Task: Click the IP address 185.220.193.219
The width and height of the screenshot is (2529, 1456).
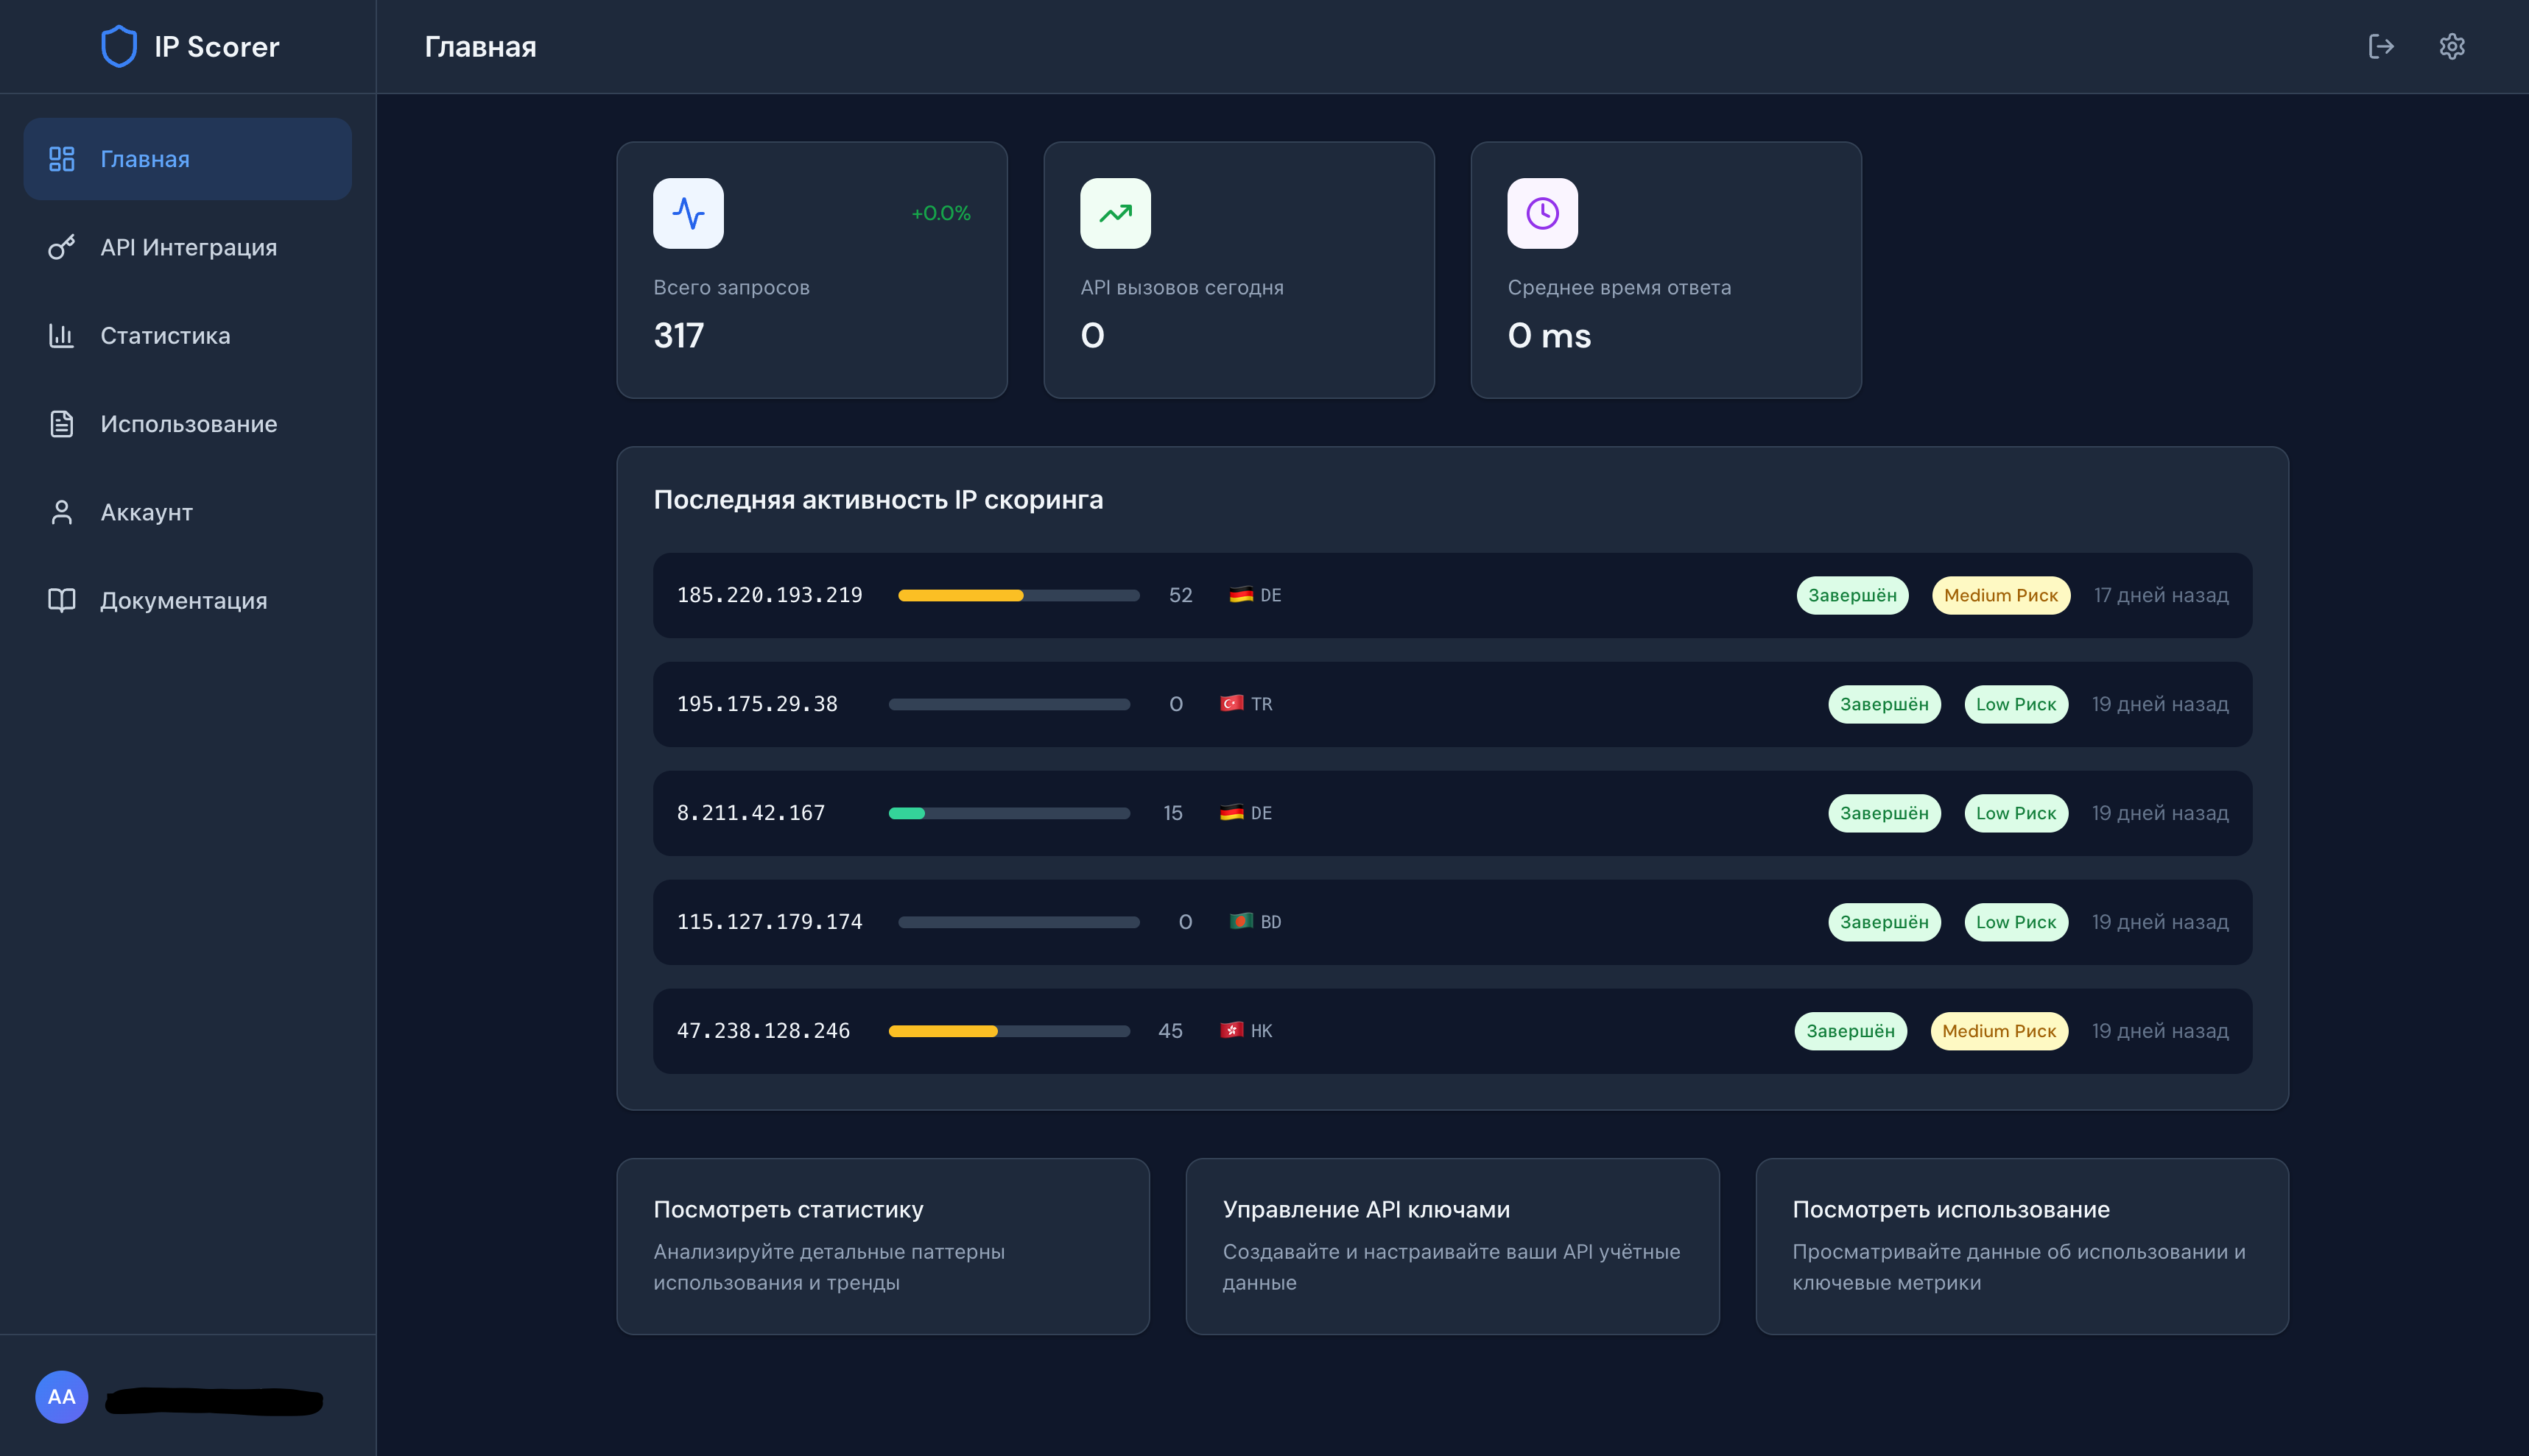Action: point(770,595)
